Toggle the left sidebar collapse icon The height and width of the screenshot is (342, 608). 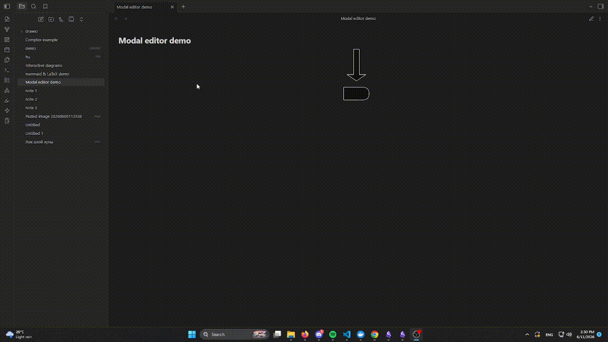7,7
